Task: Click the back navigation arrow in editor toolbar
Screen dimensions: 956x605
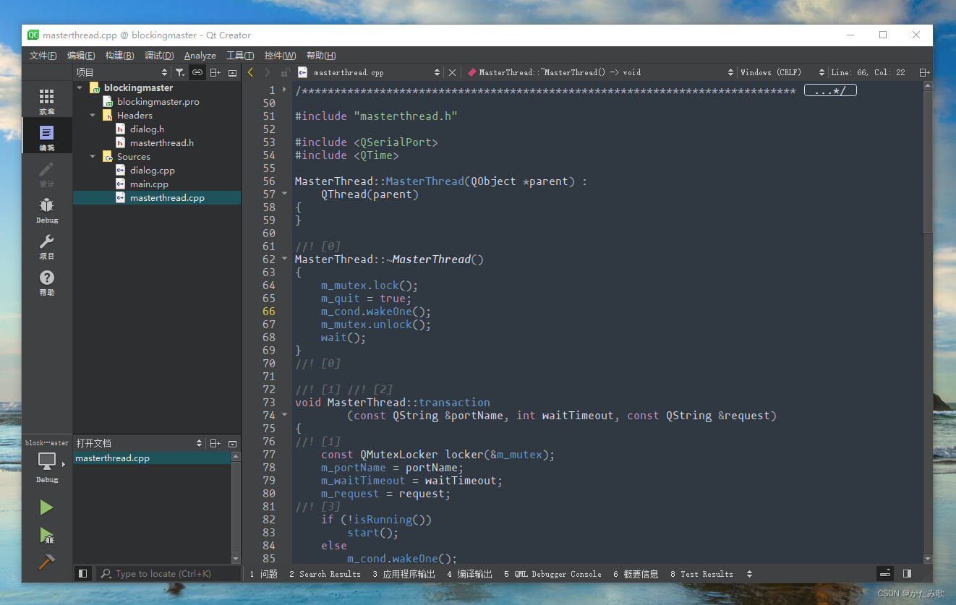Action: point(251,72)
